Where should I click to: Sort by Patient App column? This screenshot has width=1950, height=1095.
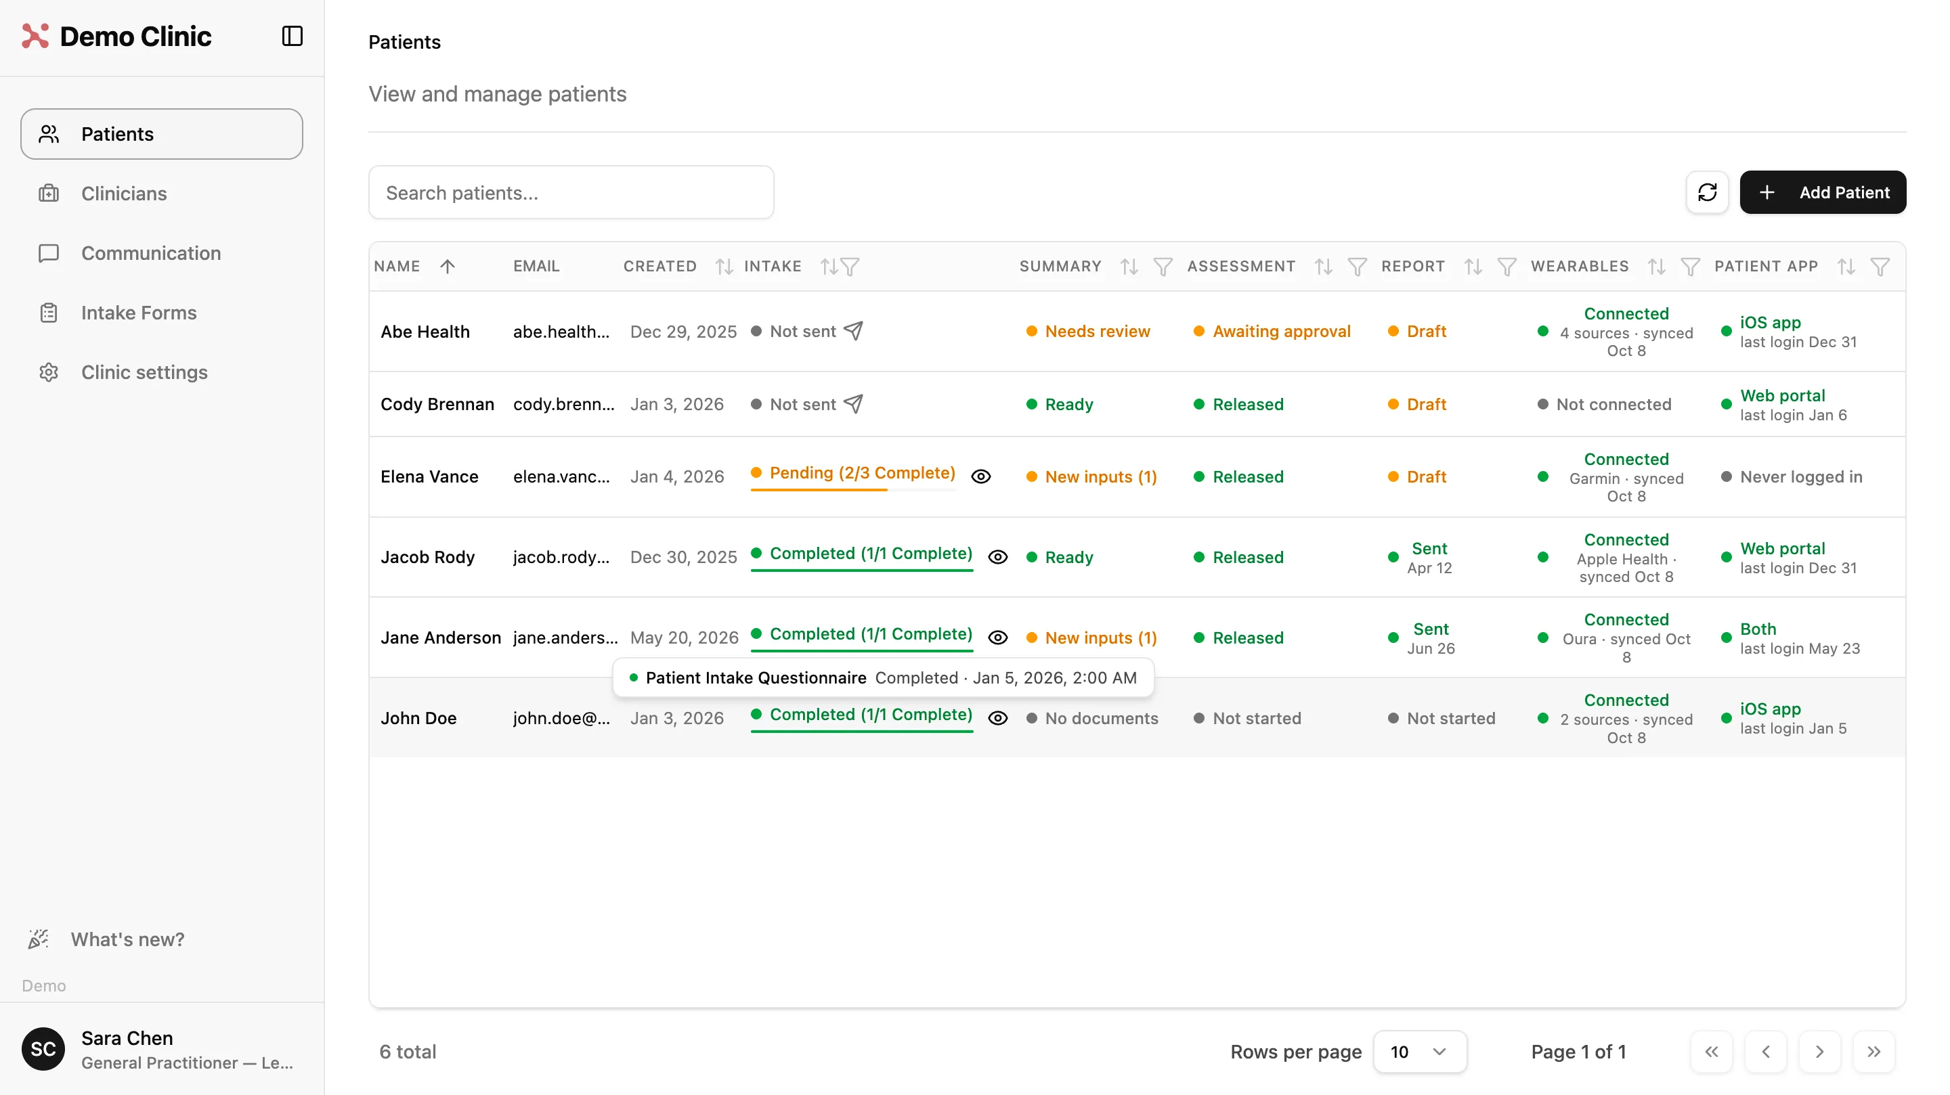click(1846, 267)
